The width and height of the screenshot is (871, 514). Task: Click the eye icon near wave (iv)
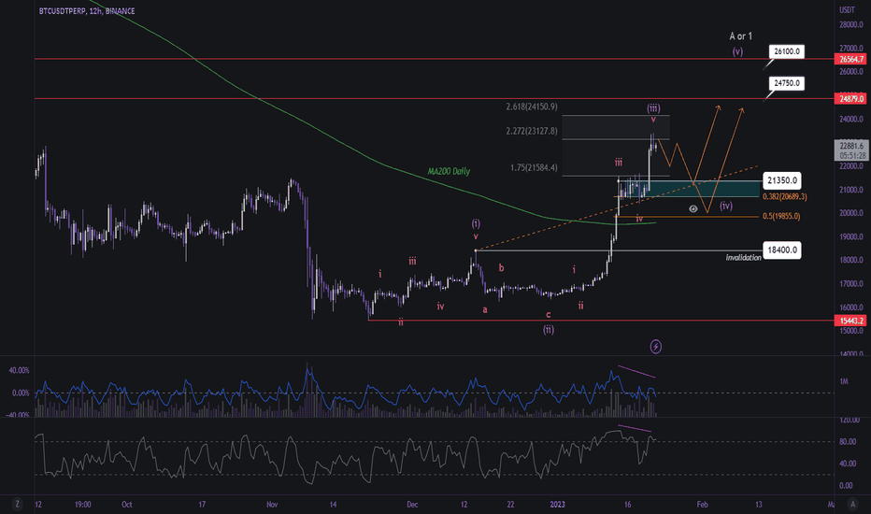[x=693, y=209]
